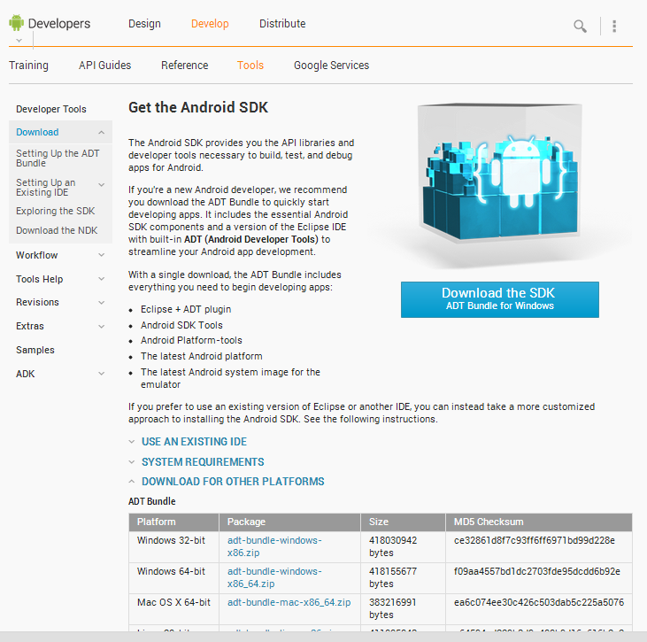Click the MD5 Checksum column header

point(539,522)
